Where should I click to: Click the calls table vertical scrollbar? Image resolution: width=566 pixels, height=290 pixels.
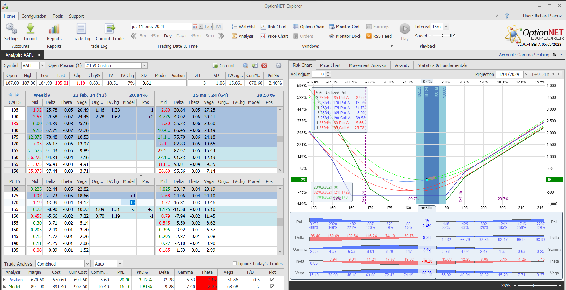pos(280,140)
